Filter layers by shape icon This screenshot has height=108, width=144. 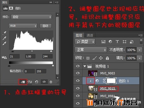tap(124, 41)
